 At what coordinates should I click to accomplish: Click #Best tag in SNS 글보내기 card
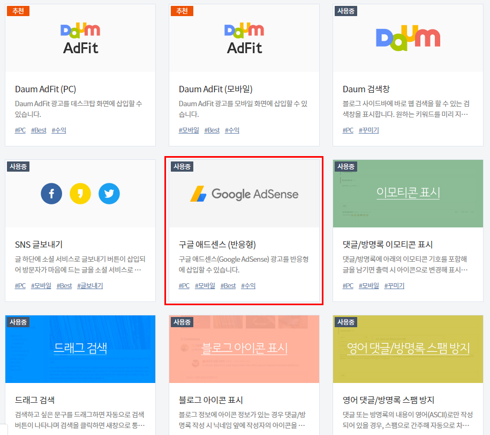(64, 286)
